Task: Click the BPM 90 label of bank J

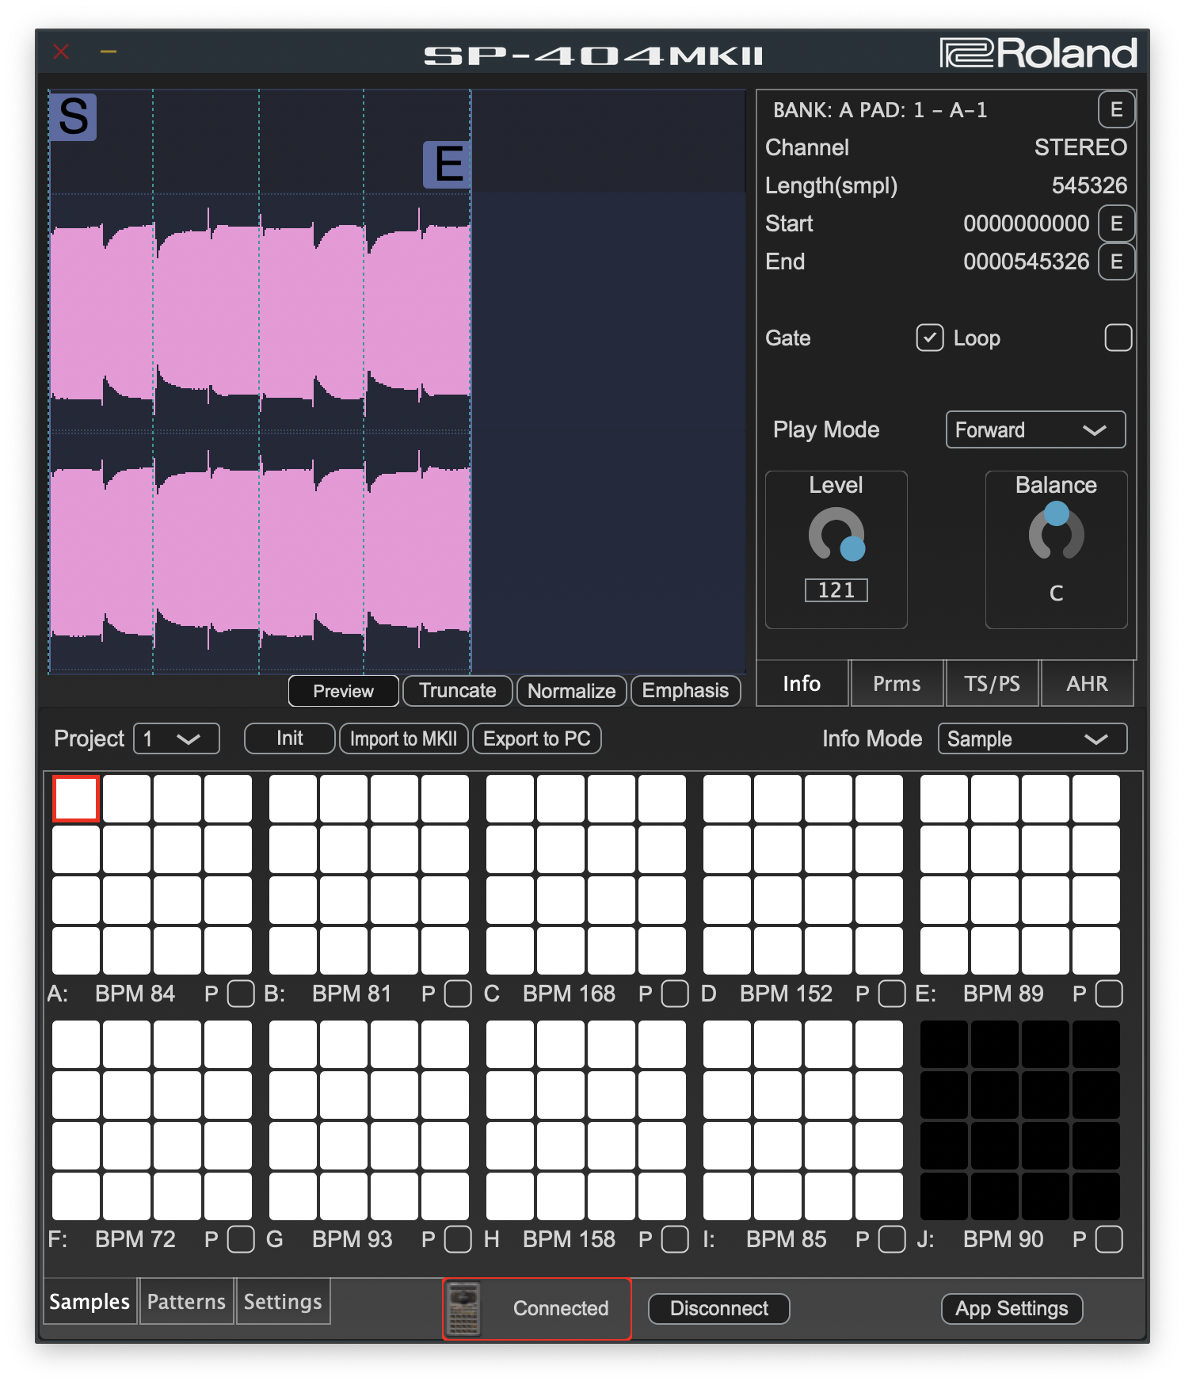Action: (1003, 1239)
